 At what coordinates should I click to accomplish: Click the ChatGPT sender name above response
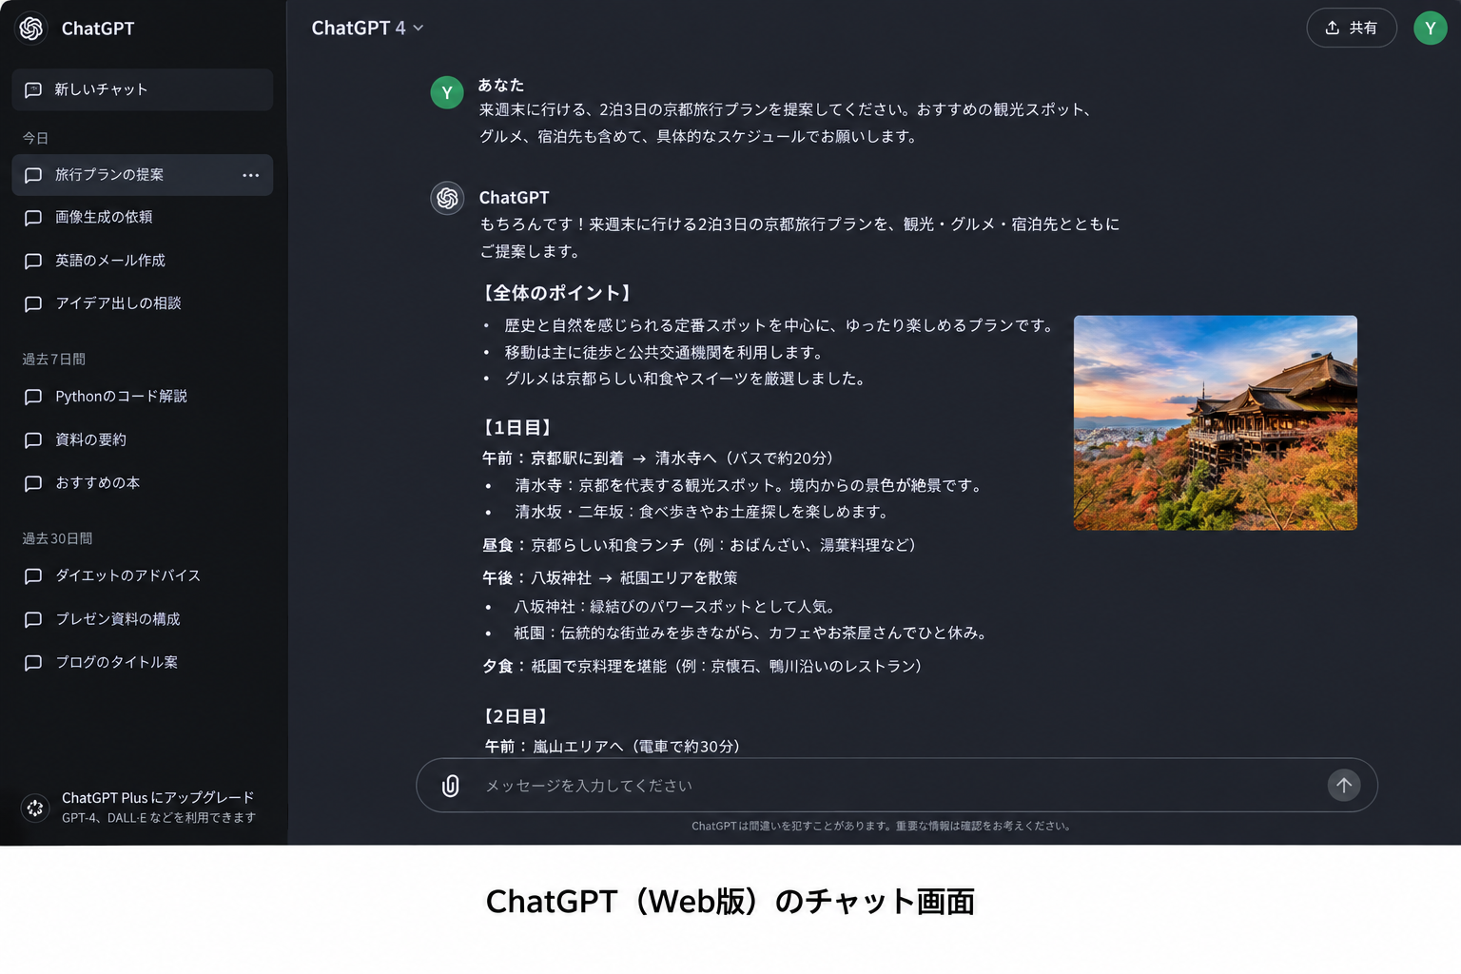(514, 198)
